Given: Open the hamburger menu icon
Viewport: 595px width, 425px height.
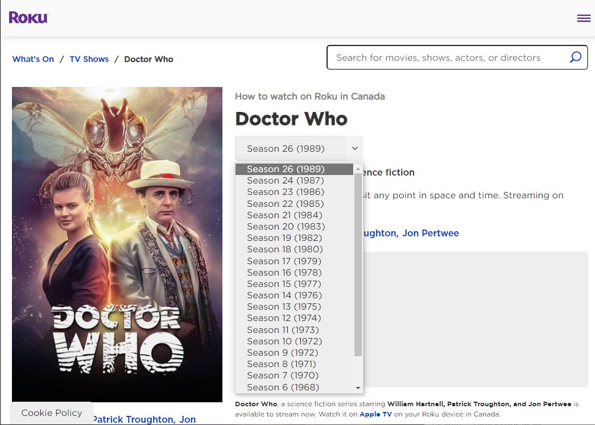Looking at the screenshot, I should coord(583,18).
